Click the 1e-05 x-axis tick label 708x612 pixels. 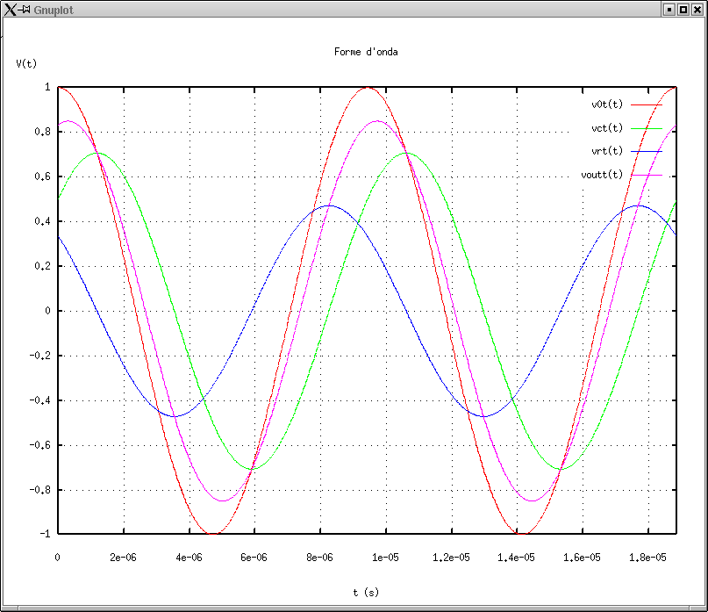[384, 557]
